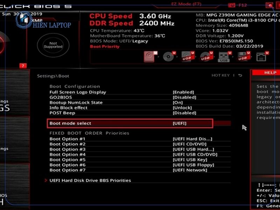Switch to EZ Mode (F7)
The height and width of the screenshot is (210, 280).
[x=186, y=4]
